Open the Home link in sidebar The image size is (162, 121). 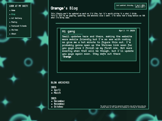[x=13, y=10]
